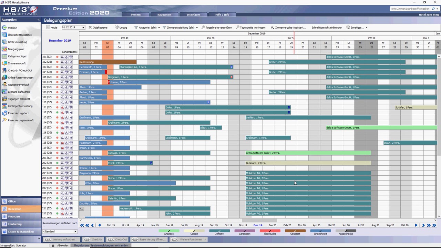Click Tagesbreite vergrößern magnifier
This screenshot has height=248, width=441.
tap(203, 28)
